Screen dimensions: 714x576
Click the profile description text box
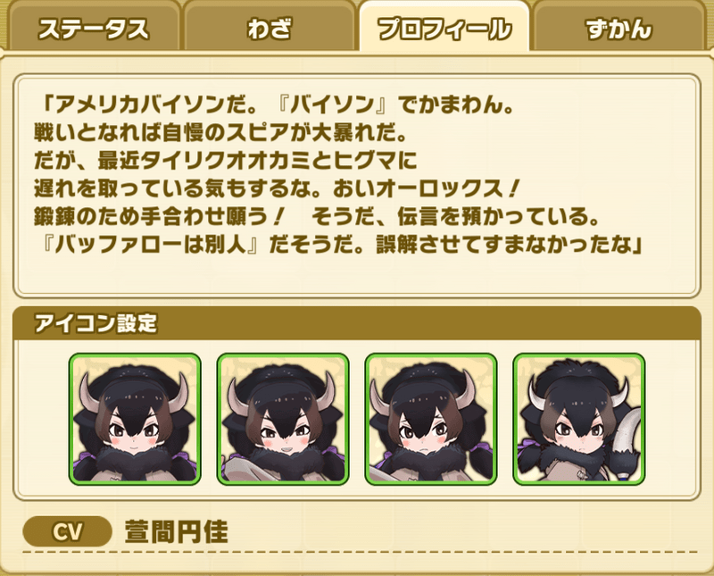pyautogui.click(x=357, y=187)
